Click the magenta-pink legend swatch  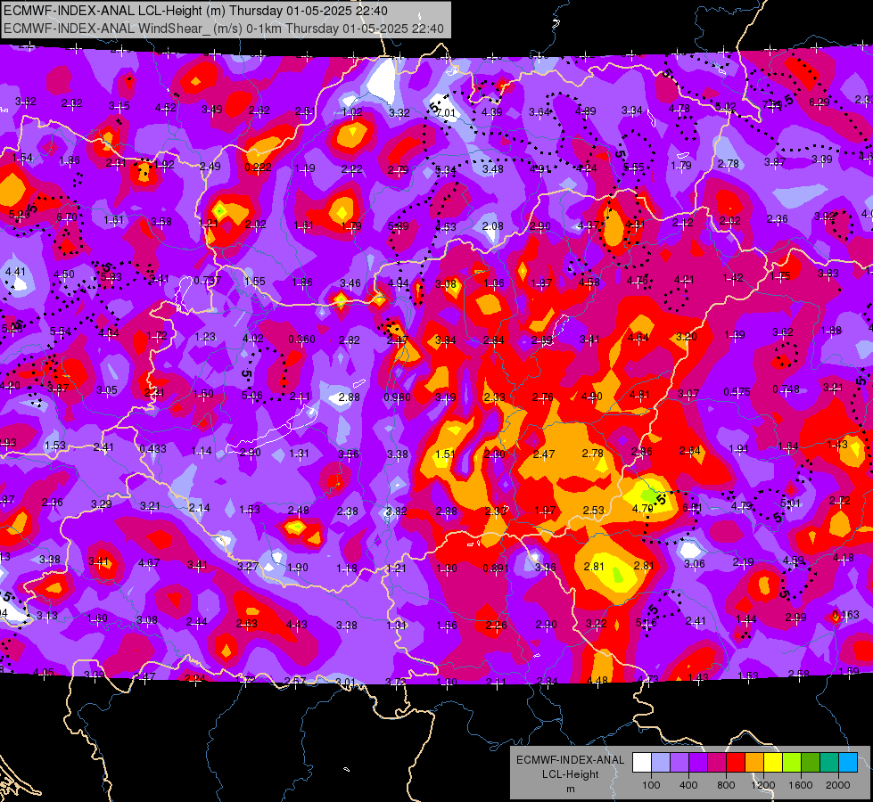[717, 762]
